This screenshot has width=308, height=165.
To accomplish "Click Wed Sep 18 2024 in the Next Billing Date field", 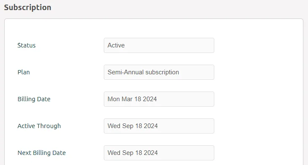I will coord(133,153).
